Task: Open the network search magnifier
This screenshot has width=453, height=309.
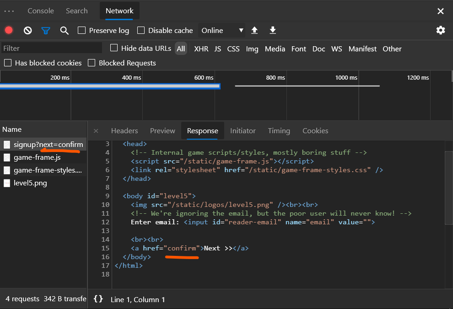Action: [x=64, y=30]
